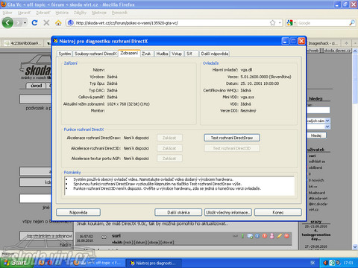The image size is (358, 268).
Task: Click the red circle icon beside the blue info icon
Action: (265, 236)
